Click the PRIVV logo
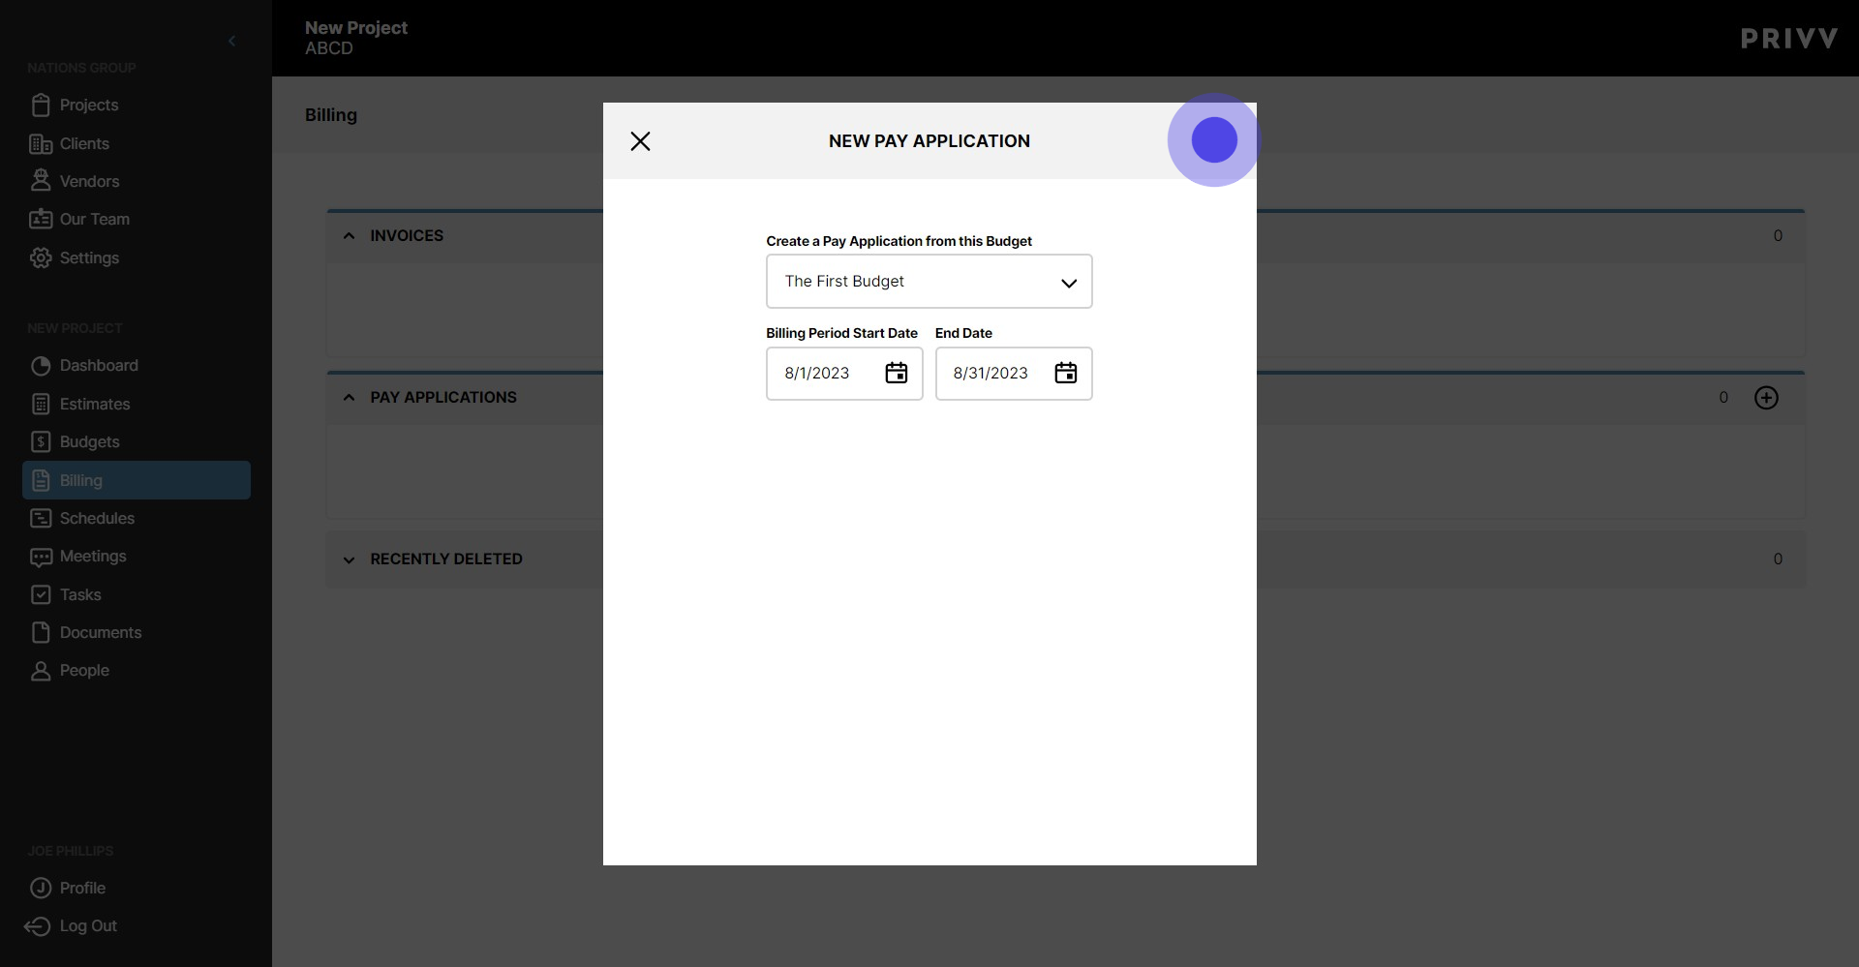 (x=1788, y=39)
